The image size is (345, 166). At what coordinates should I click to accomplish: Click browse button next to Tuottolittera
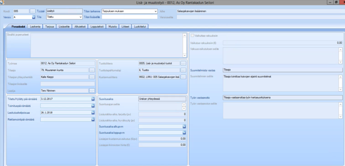click(x=183, y=63)
